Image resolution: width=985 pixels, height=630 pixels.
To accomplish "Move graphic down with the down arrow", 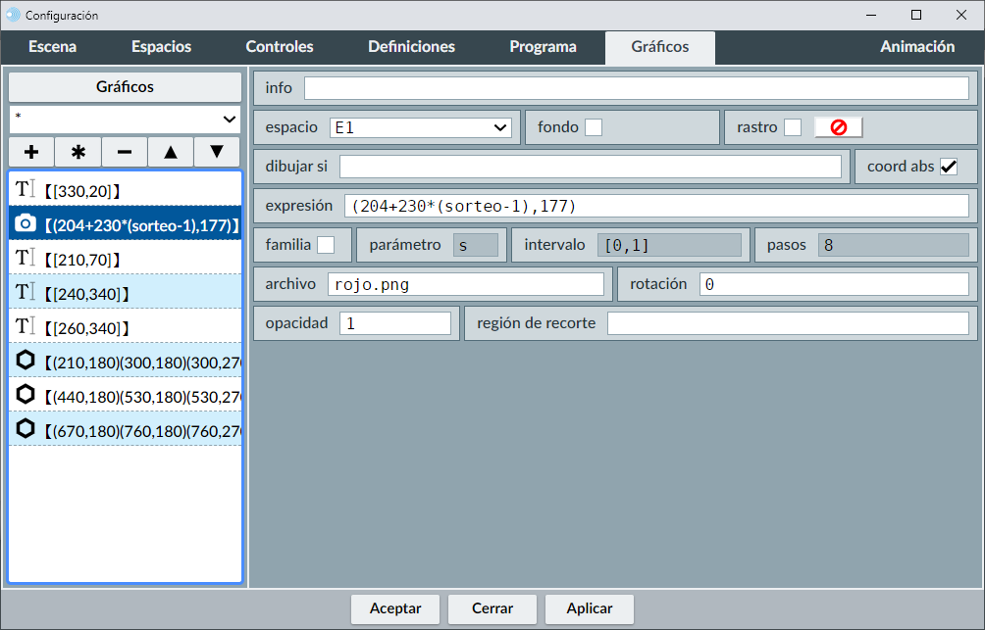I will coord(217,153).
